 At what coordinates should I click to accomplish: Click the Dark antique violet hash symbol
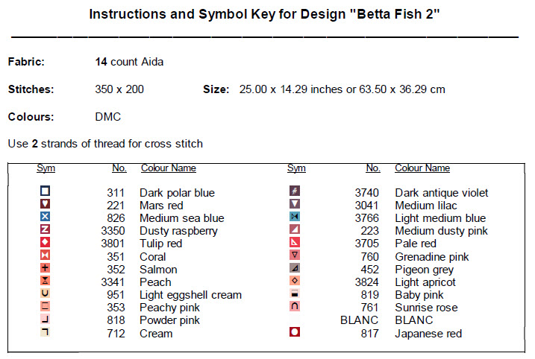(x=295, y=191)
